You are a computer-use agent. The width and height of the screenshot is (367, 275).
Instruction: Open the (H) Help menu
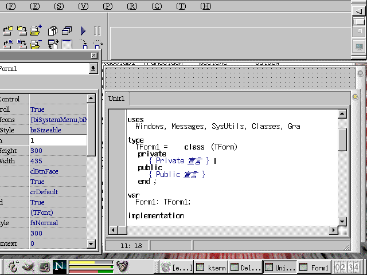point(206,6)
